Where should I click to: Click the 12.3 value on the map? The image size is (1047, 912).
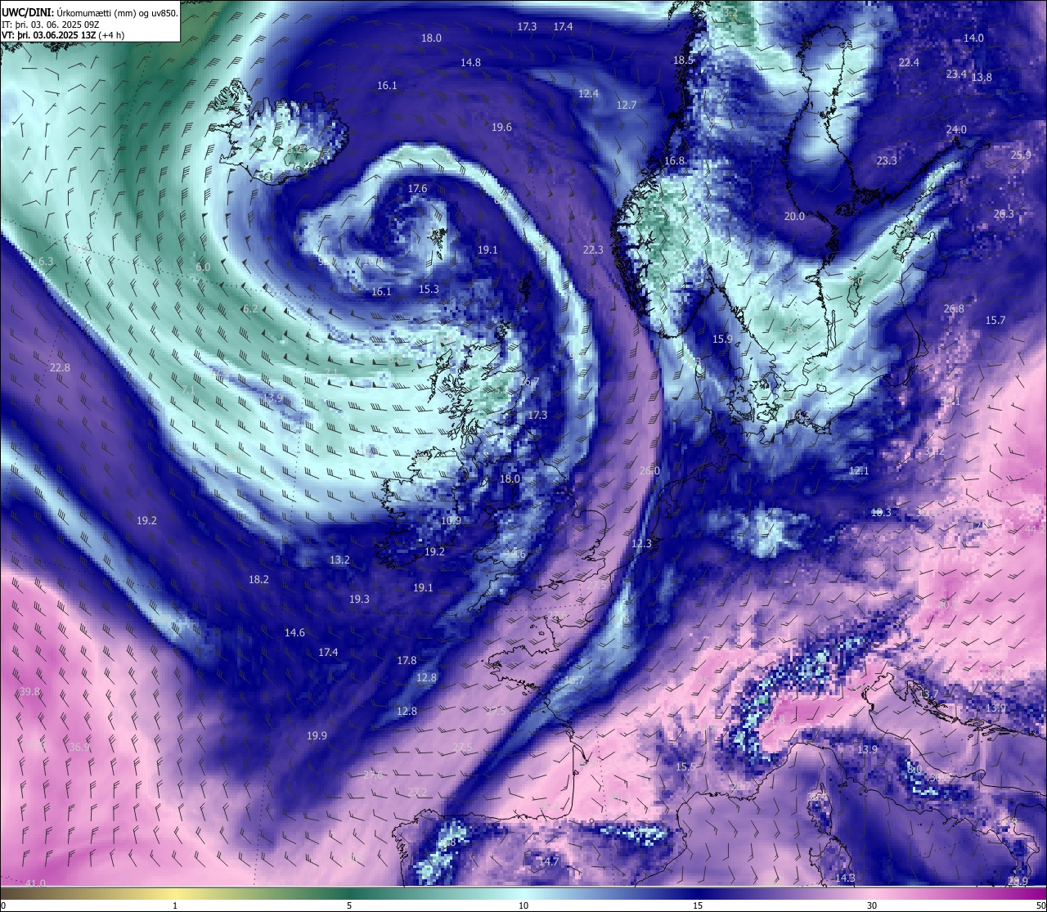(641, 543)
